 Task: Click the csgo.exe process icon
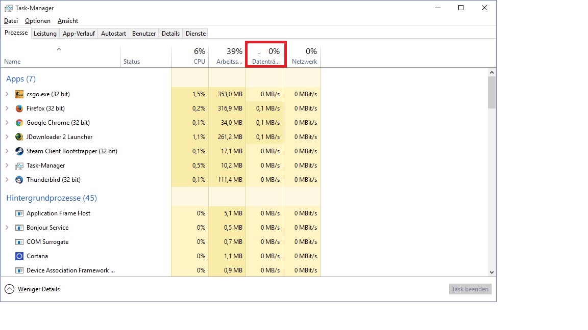[x=19, y=94]
